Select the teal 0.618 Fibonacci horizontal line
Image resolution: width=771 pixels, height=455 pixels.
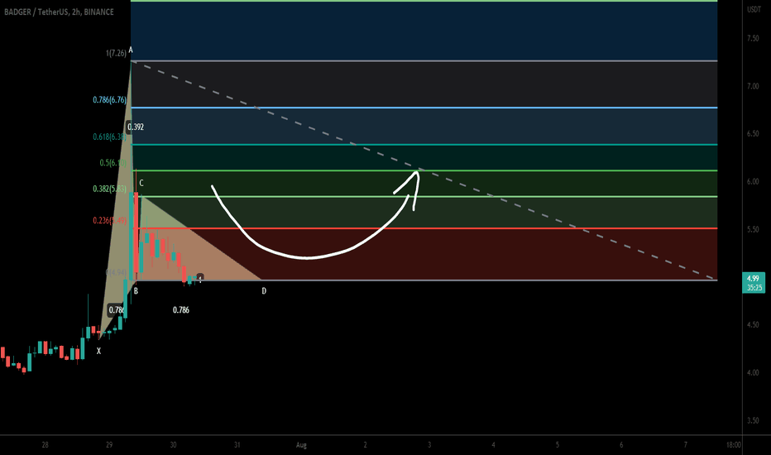click(424, 145)
